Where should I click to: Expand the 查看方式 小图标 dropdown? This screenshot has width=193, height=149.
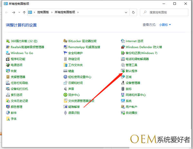click(165, 25)
